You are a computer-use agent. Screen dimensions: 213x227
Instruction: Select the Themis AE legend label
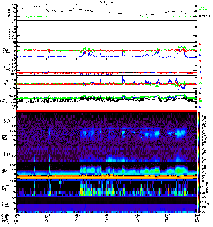[x=204, y=16]
